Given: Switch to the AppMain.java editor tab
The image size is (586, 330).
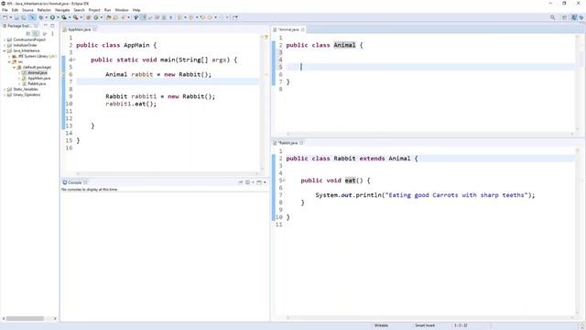Looking at the screenshot, I should point(80,29).
